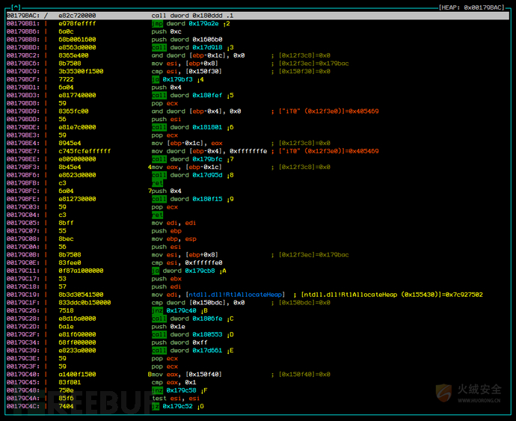
Task: Click reference marker 6 next to 0x181801
Action: pyautogui.click(x=230, y=127)
